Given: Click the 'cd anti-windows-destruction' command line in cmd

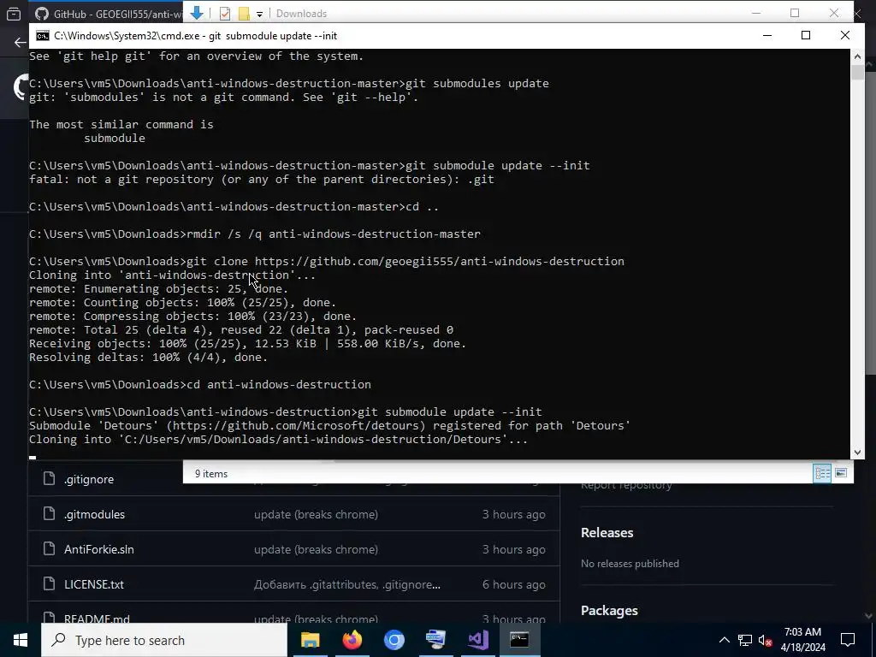Looking at the screenshot, I should click(x=200, y=384).
